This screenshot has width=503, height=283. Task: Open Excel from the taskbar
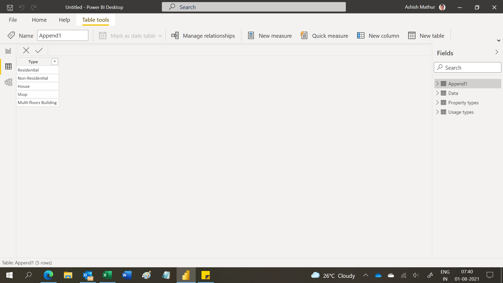[x=107, y=275]
